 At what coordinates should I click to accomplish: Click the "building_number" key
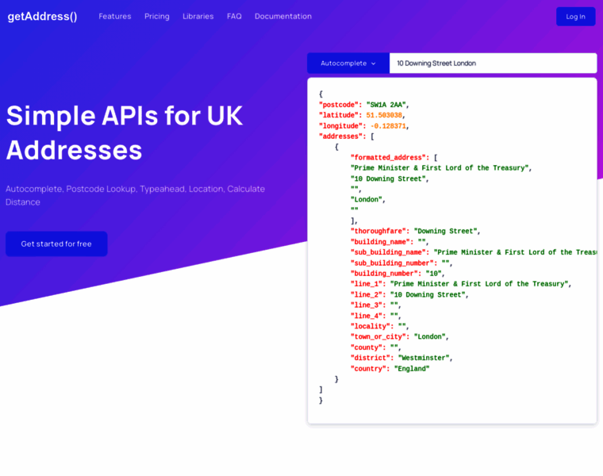pyautogui.click(x=384, y=274)
